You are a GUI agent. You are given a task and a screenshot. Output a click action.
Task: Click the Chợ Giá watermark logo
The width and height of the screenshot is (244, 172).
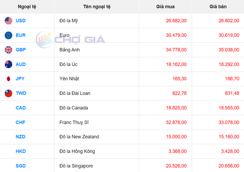click(x=70, y=40)
